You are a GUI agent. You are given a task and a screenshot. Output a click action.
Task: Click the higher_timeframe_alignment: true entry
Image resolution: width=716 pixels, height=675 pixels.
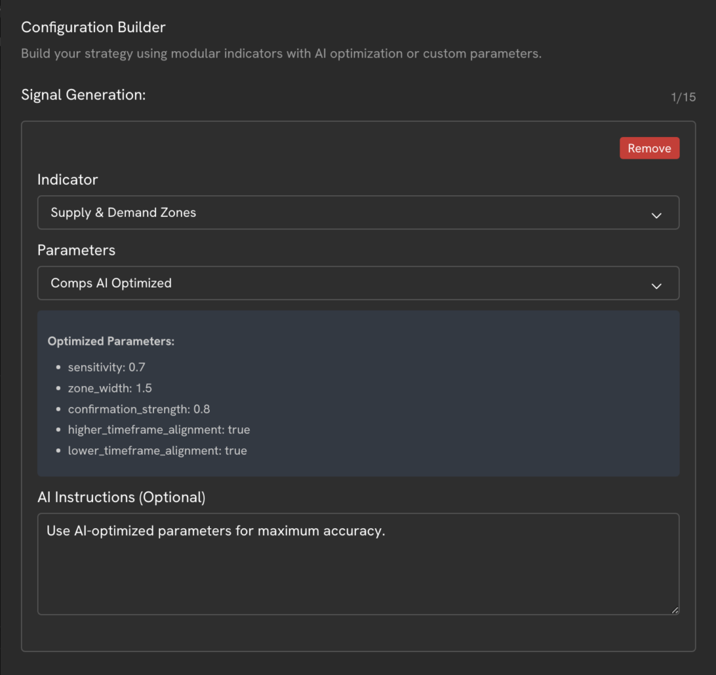(x=159, y=429)
